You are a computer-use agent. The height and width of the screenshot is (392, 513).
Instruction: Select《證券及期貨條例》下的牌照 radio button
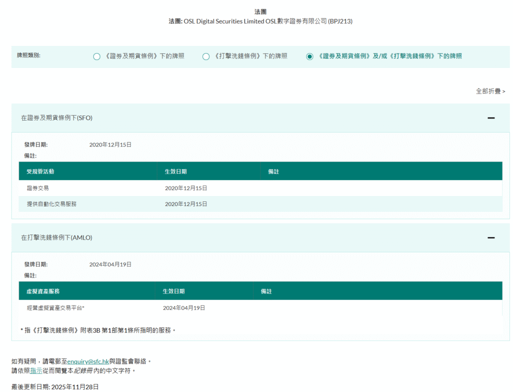tap(97, 56)
